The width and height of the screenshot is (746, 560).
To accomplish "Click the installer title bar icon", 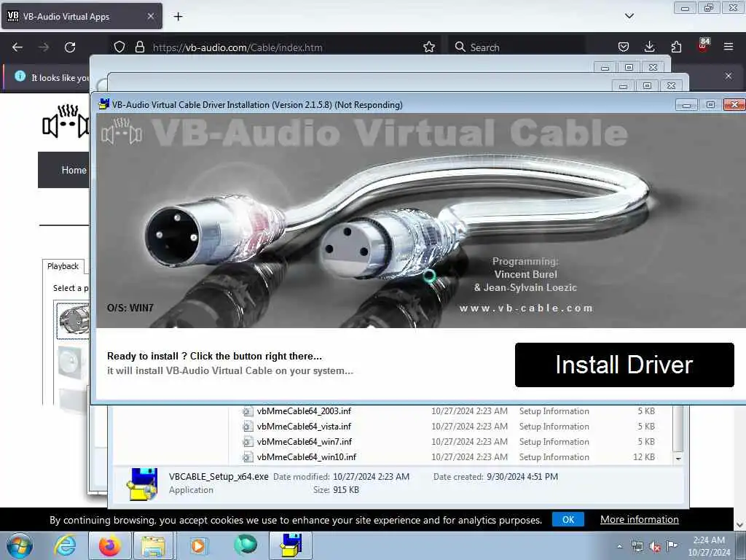I will click(103, 104).
